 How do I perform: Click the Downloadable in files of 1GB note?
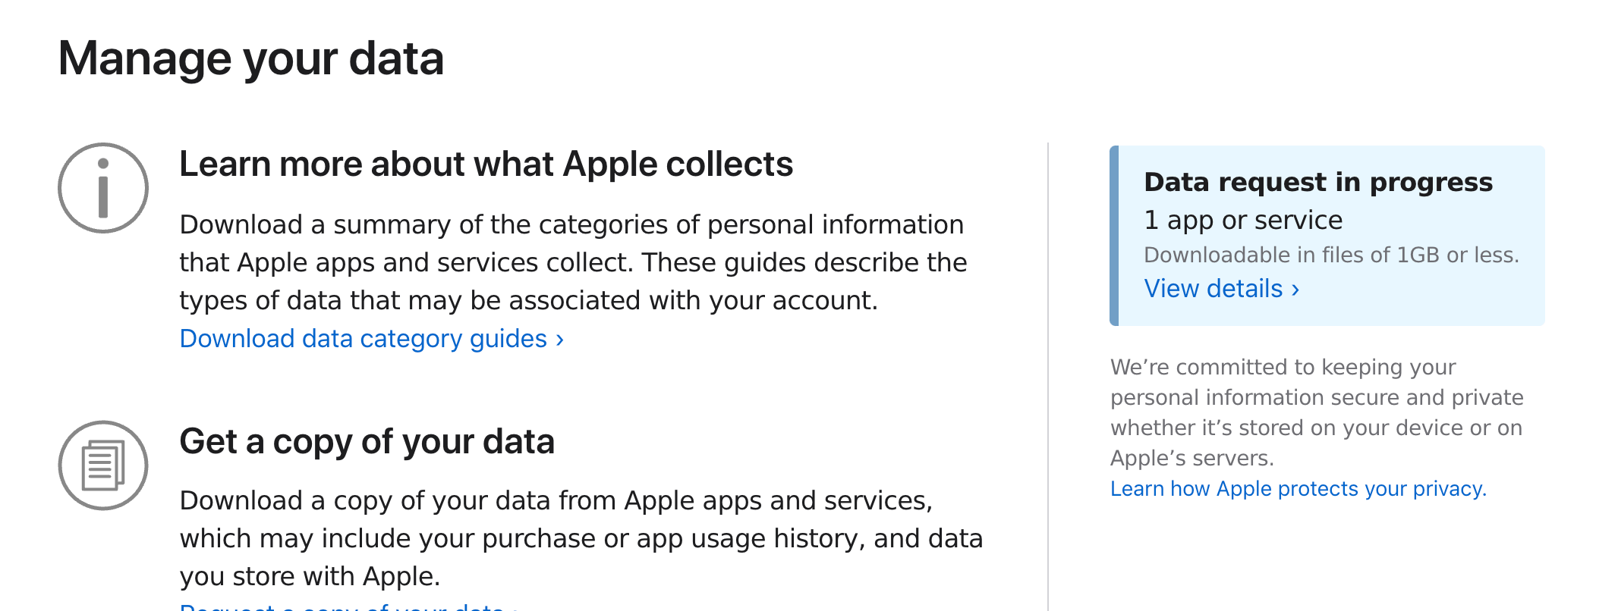[x=1331, y=255]
